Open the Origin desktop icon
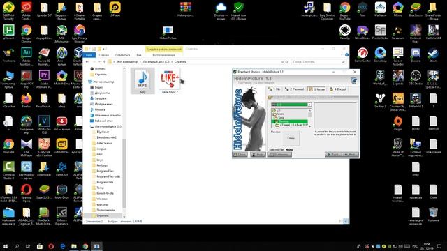This screenshot has width=447, height=251. point(398,123)
